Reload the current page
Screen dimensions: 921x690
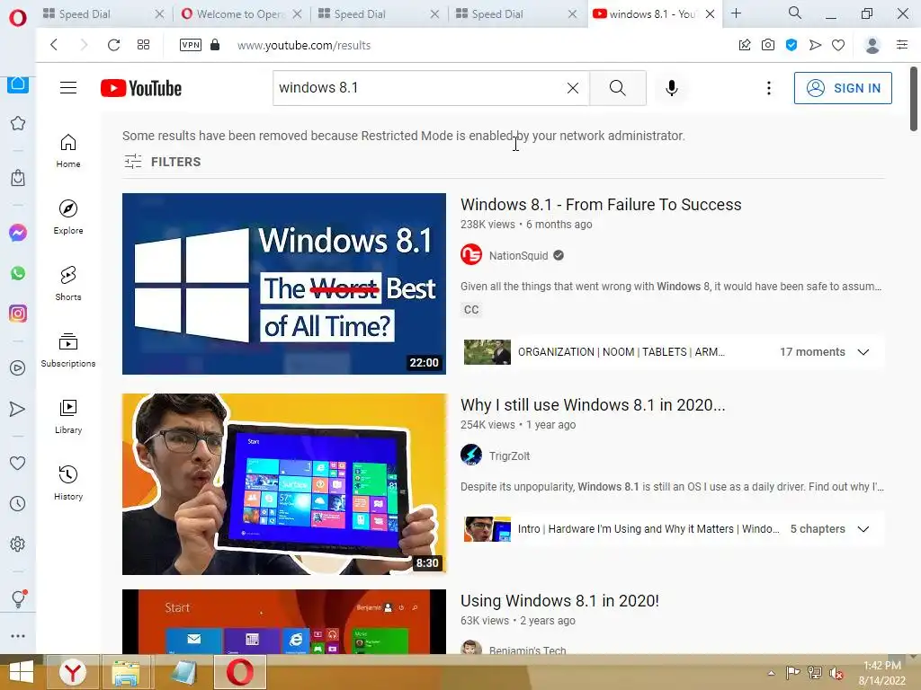pos(113,45)
